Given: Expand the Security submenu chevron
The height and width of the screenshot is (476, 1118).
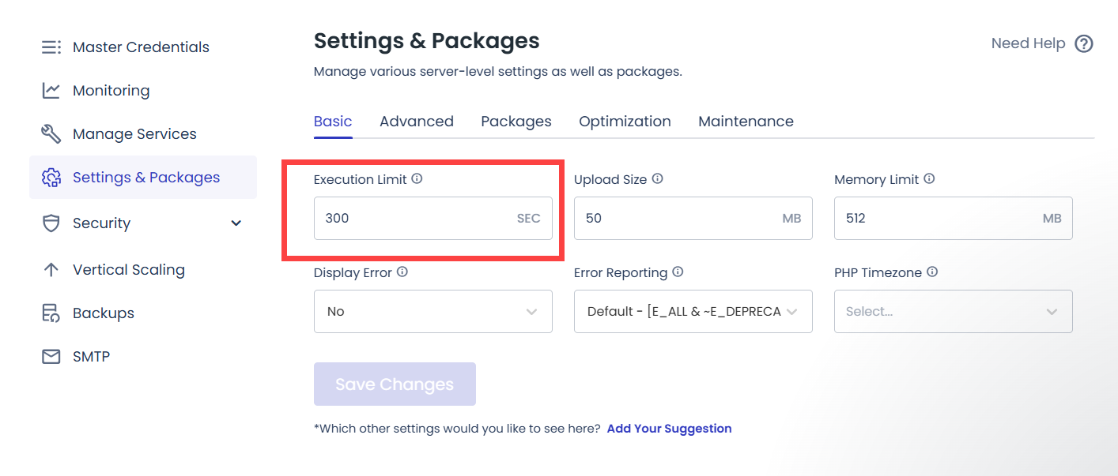Looking at the screenshot, I should [236, 223].
